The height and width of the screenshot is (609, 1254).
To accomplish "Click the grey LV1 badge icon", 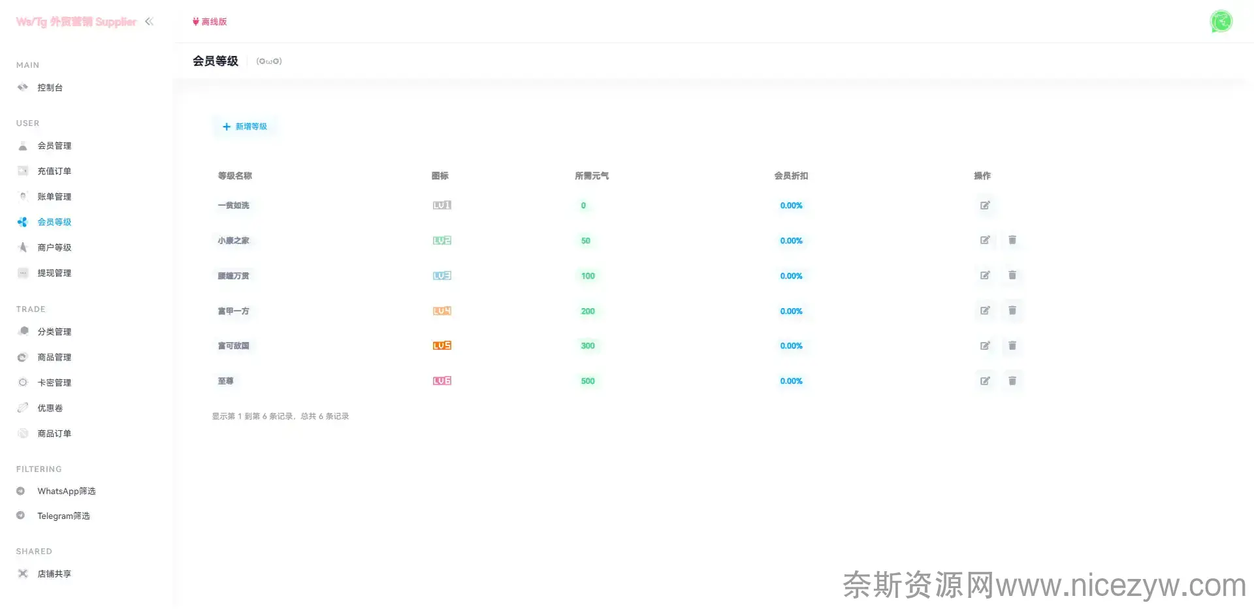I will (x=442, y=205).
